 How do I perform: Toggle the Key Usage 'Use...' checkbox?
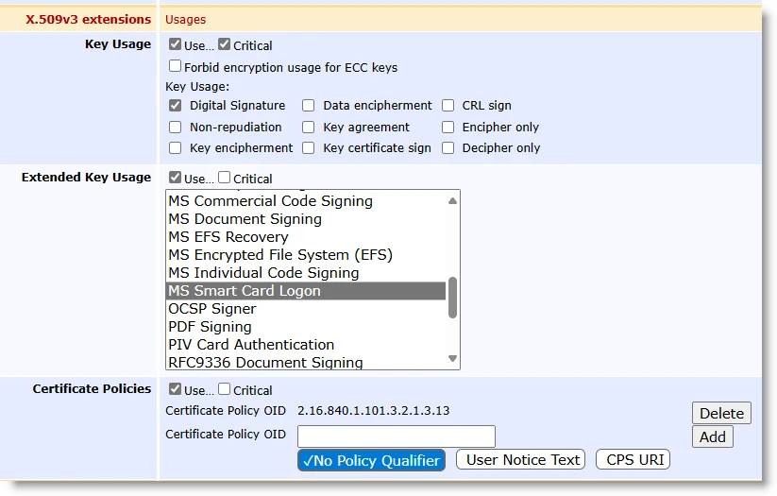[x=175, y=44]
